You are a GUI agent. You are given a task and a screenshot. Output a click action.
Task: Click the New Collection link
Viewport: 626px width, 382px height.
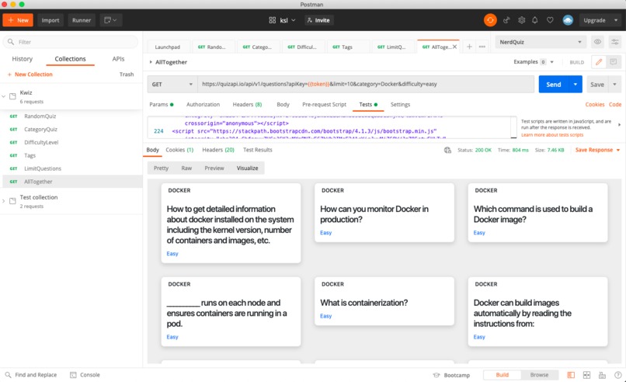click(30, 75)
